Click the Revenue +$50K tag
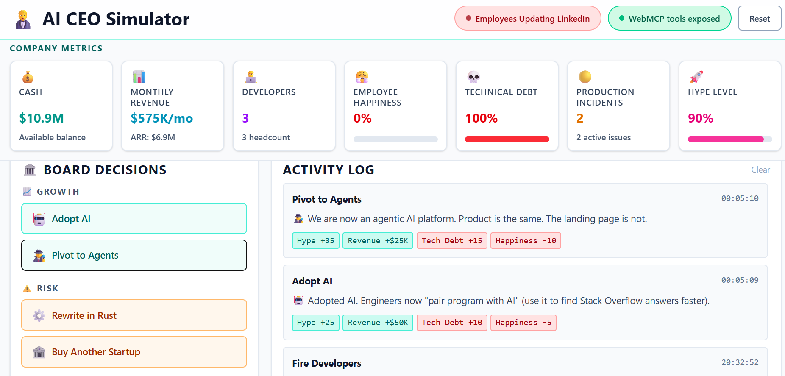785x376 pixels. (378, 323)
